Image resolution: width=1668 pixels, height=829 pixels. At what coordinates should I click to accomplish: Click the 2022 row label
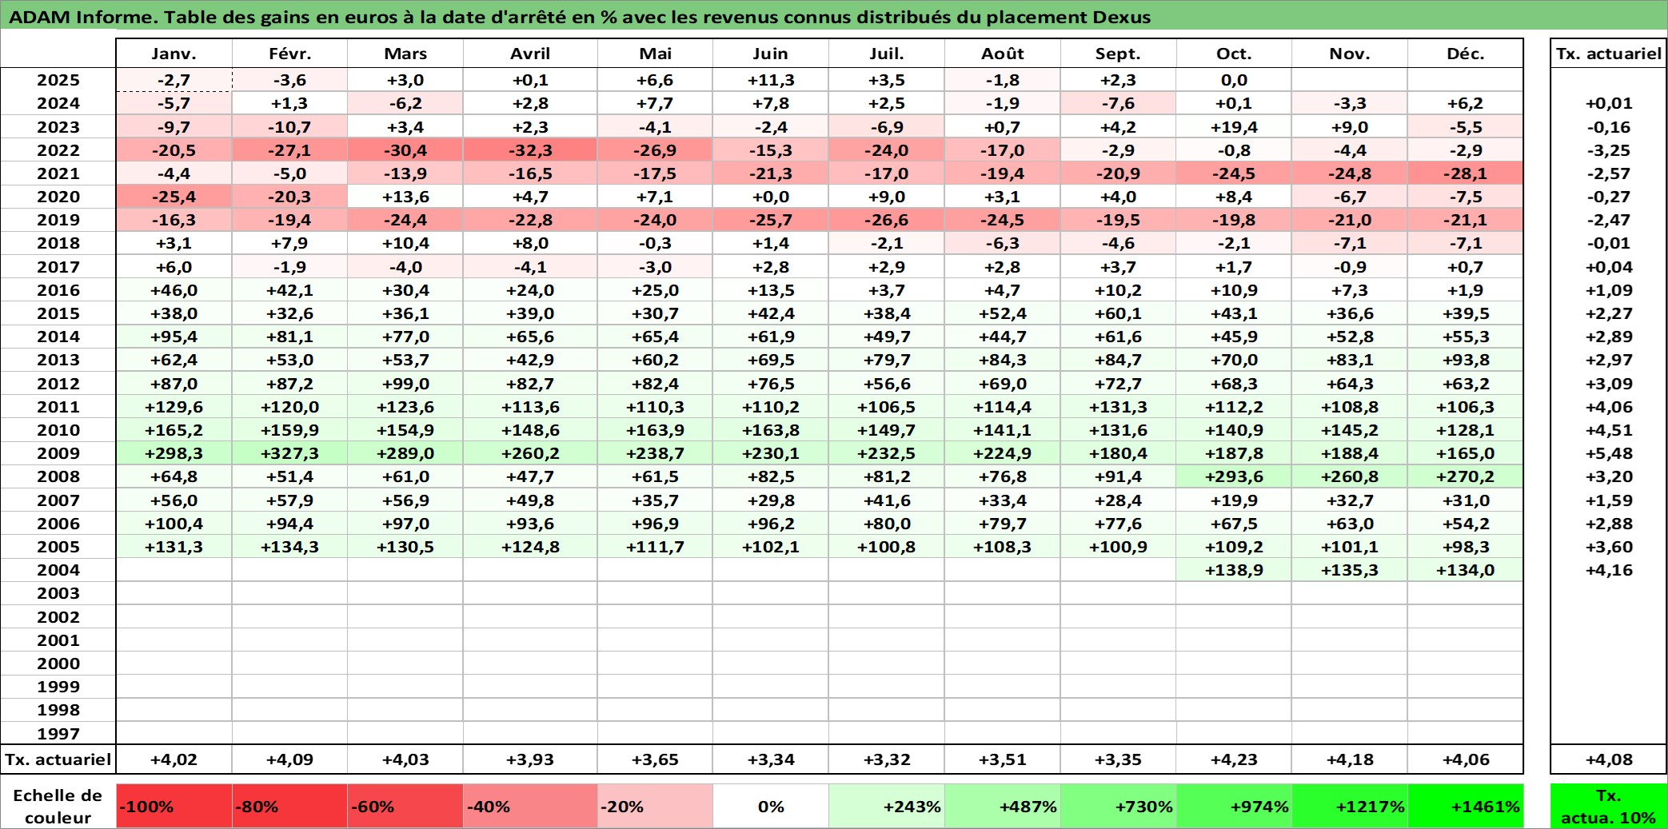click(58, 150)
